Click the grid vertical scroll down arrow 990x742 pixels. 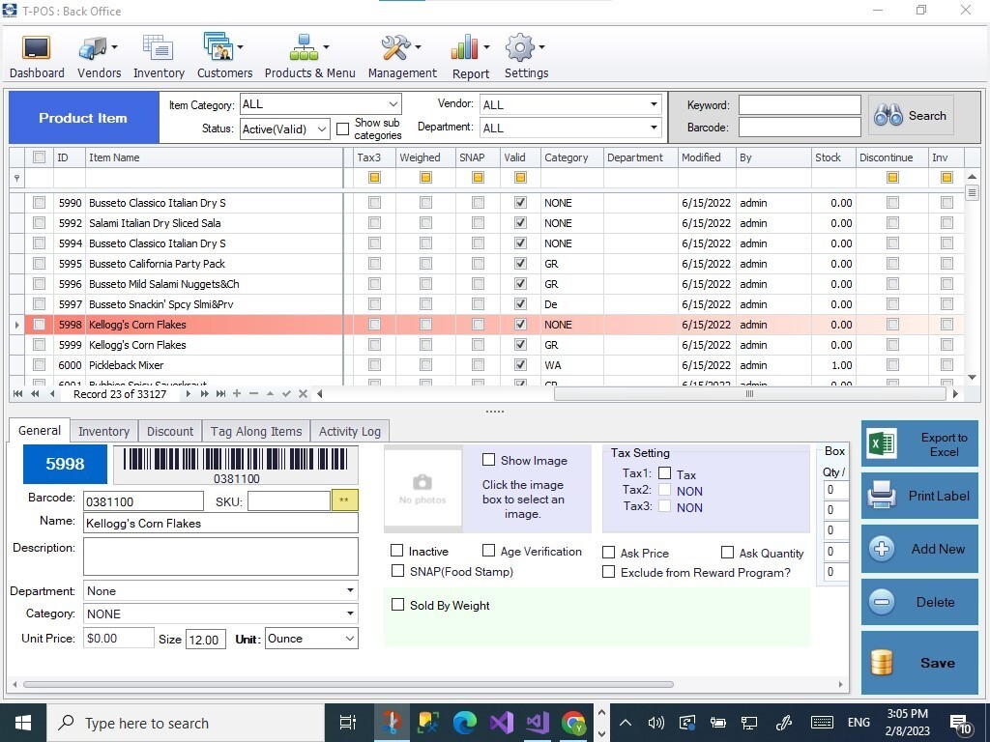point(972,378)
